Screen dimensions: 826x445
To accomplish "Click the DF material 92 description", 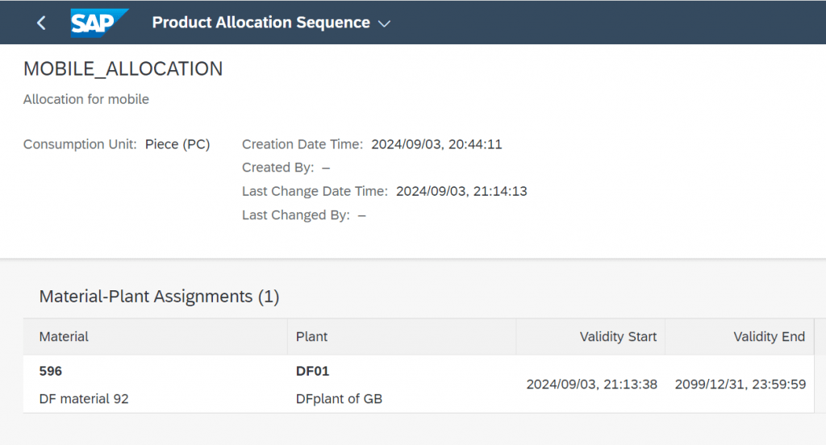I will pyautogui.click(x=84, y=399).
